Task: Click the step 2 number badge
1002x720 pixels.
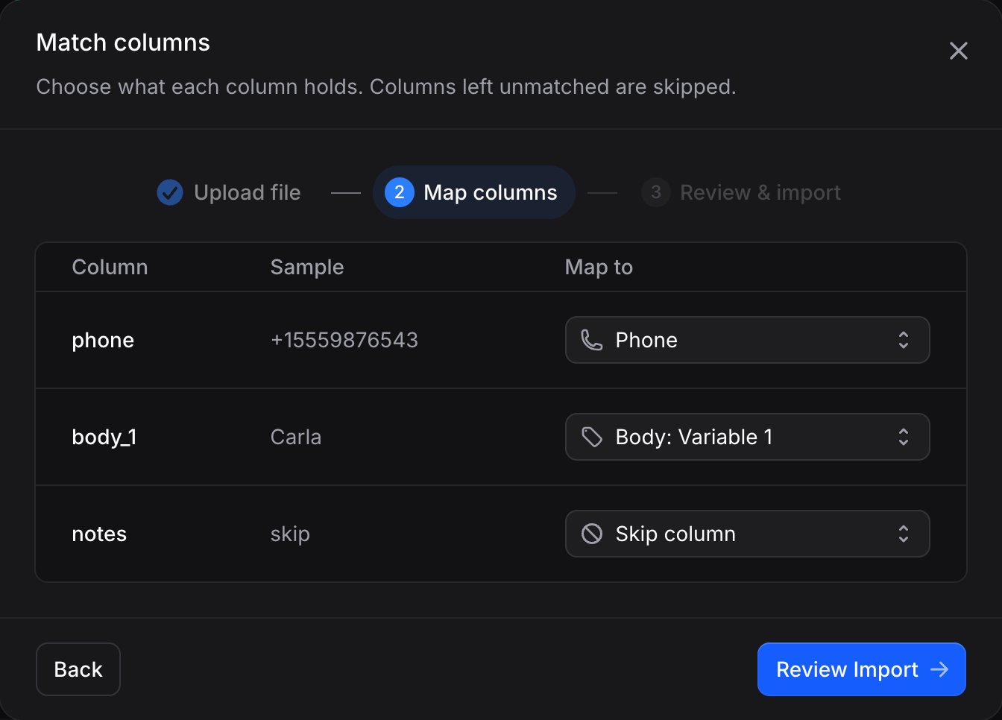Action: click(x=400, y=192)
